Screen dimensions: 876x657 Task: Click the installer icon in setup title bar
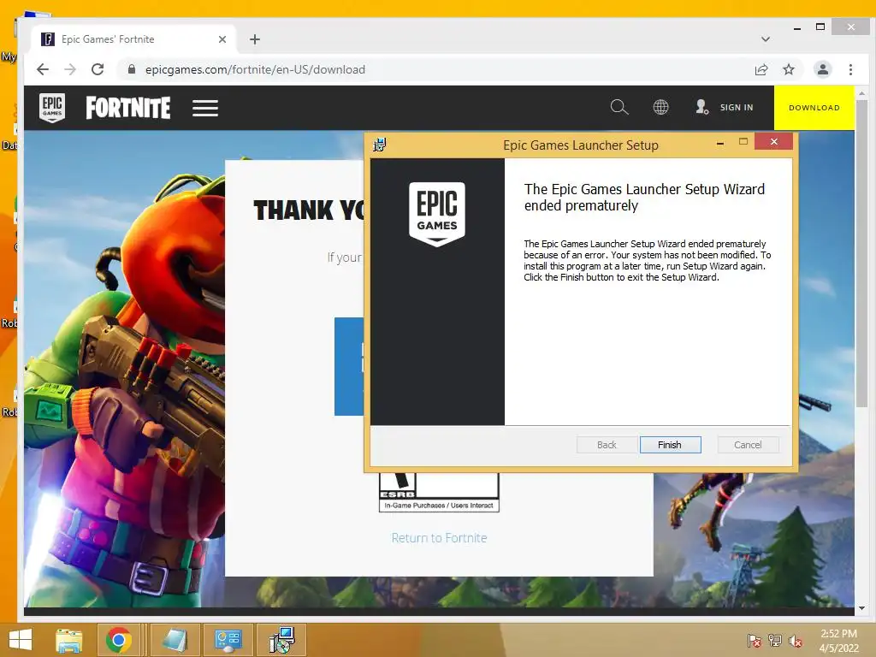pyautogui.click(x=379, y=145)
